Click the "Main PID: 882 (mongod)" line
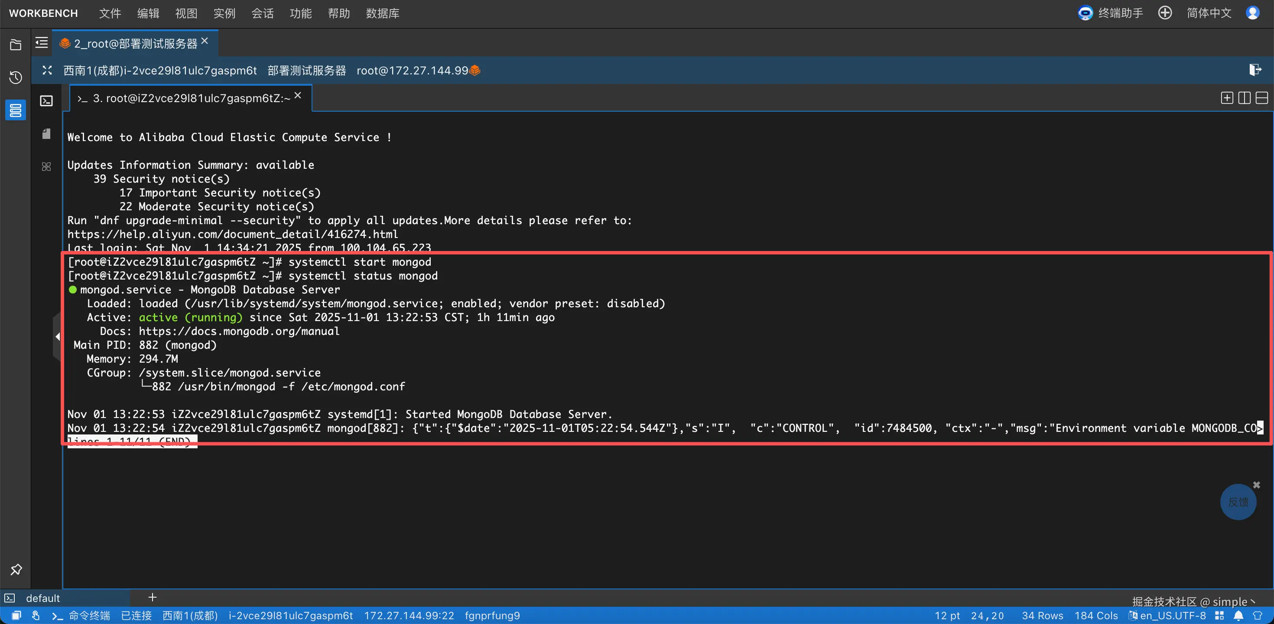Screen dimensions: 1274x624 point(145,345)
